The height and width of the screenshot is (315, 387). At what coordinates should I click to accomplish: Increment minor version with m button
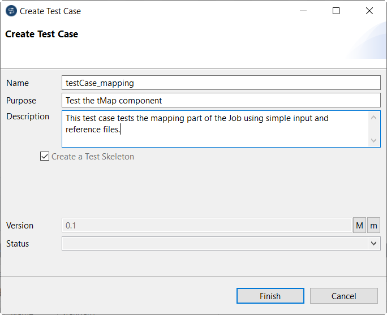[x=374, y=225]
